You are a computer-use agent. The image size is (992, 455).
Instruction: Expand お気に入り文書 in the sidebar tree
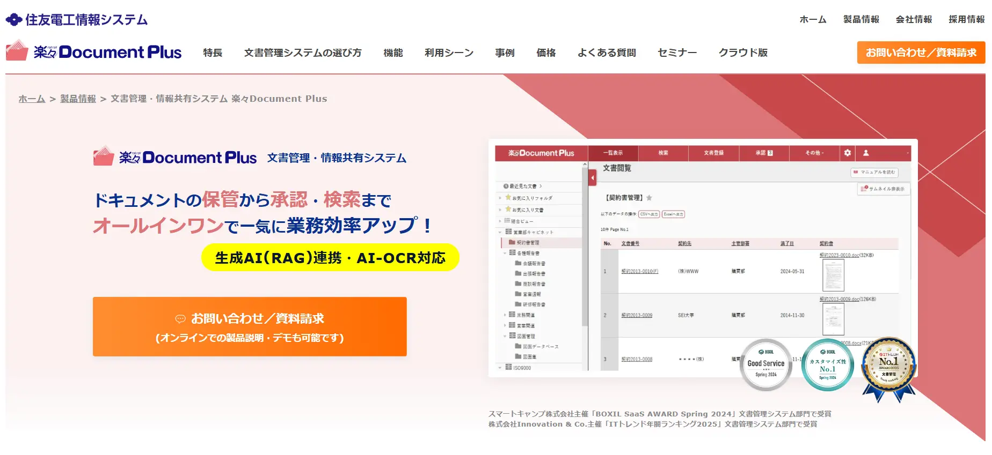pos(500,210)
